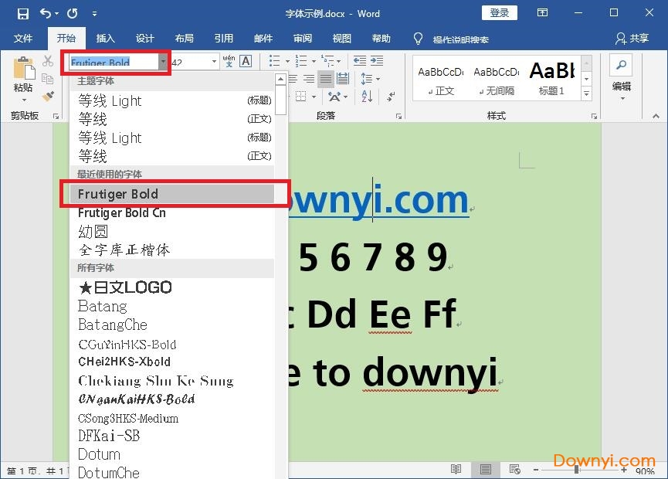668x479 pixels.
Task: Toggle the character border (A) button
Action: click(x=246, y=61)
